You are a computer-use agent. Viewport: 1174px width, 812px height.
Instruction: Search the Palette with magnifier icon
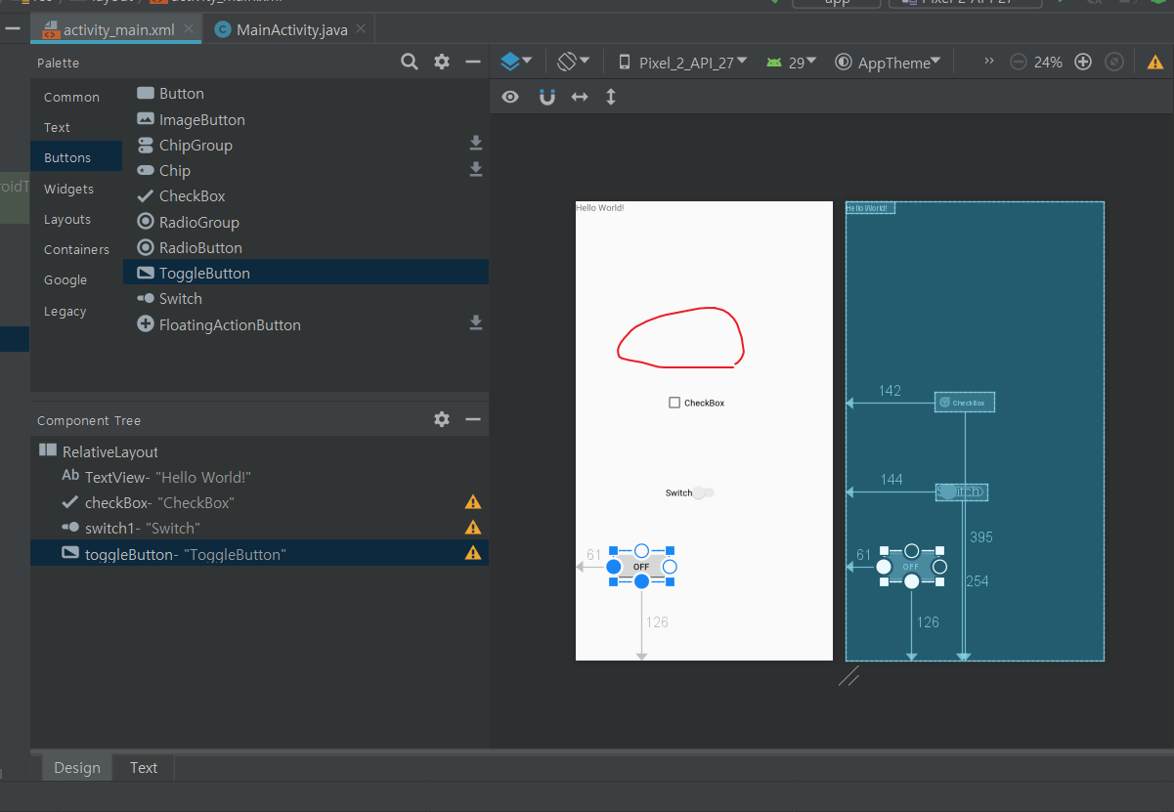coord(410,62)
